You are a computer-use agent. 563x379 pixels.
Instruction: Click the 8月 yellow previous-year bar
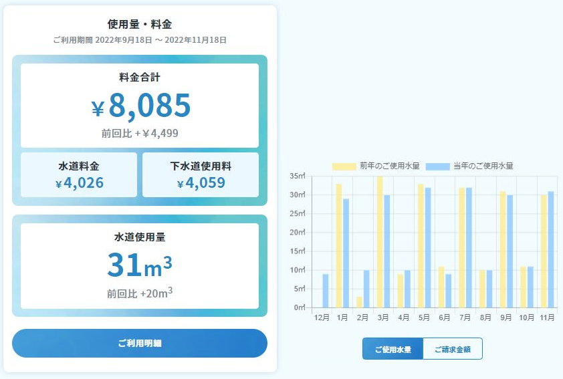click(x=482, y=289)
